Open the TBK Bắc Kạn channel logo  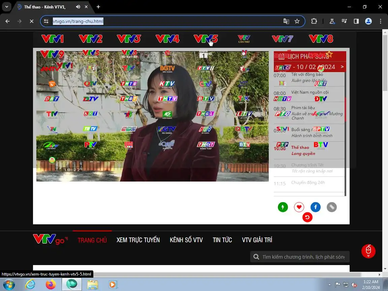pyautogui.click(x=244, y=99)
